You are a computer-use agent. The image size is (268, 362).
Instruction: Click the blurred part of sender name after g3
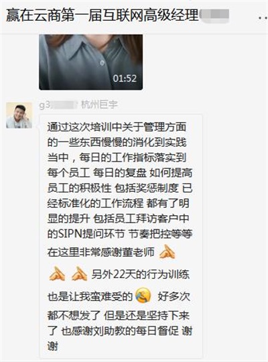coord(64,105)
